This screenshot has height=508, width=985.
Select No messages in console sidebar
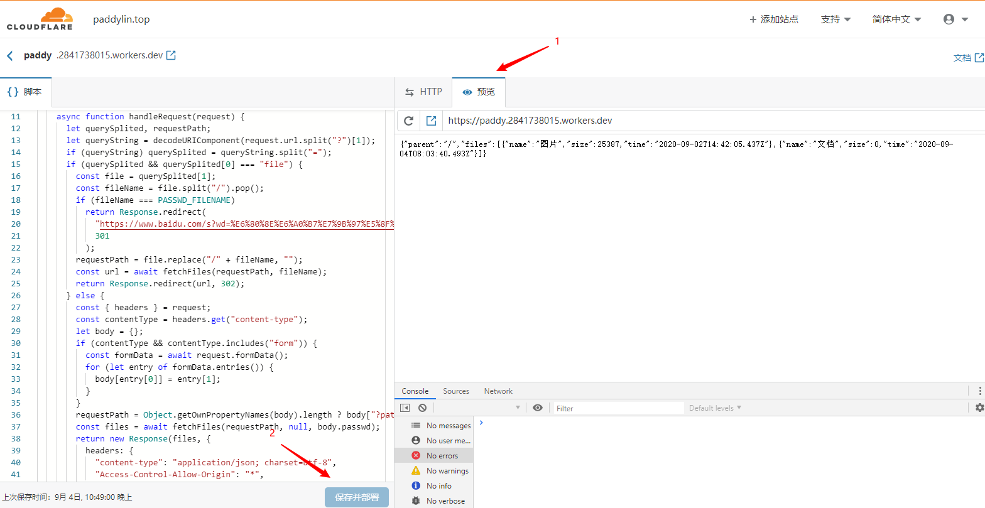tap(434, 426)
